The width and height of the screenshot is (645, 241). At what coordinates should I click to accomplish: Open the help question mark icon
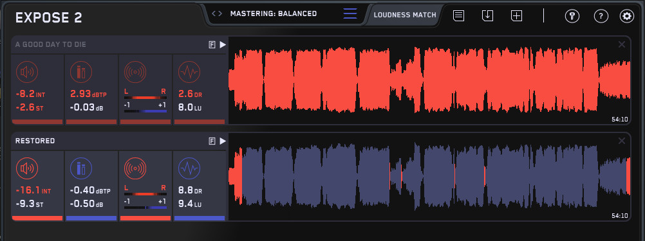(x=601, y=17)
